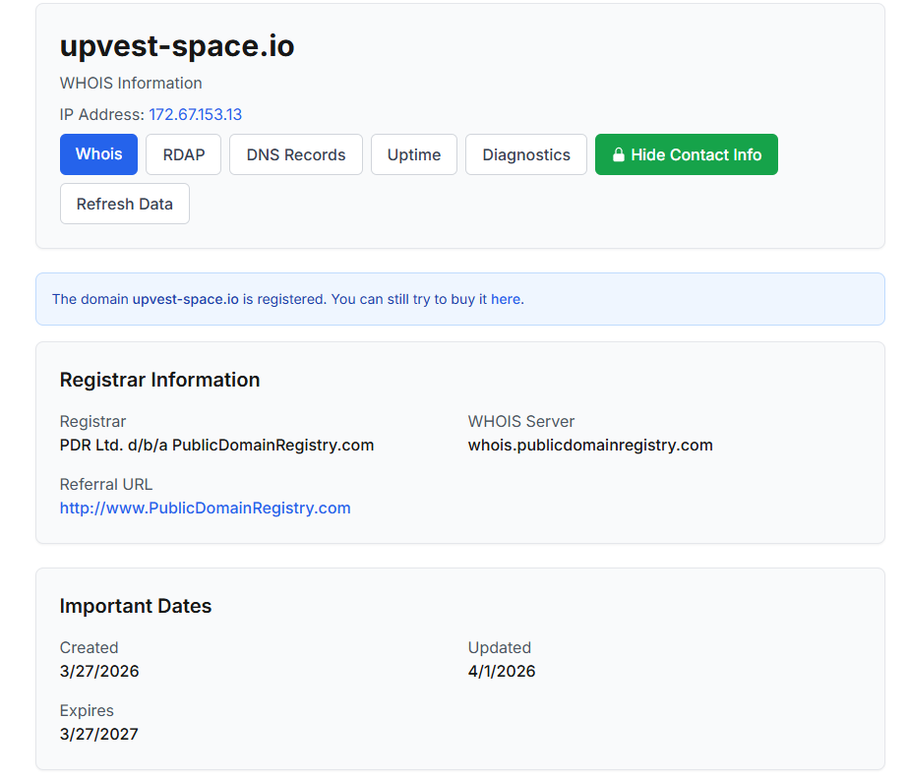Click the WHOIS server whois.publicdomainregistry.com
Screen dimensions: 907x779
[x=589, y=445]
